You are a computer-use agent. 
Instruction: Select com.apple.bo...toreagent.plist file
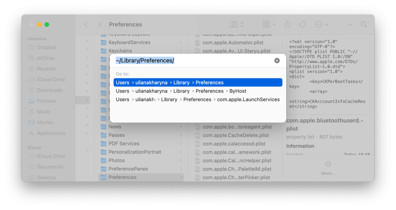coord(233,127)
